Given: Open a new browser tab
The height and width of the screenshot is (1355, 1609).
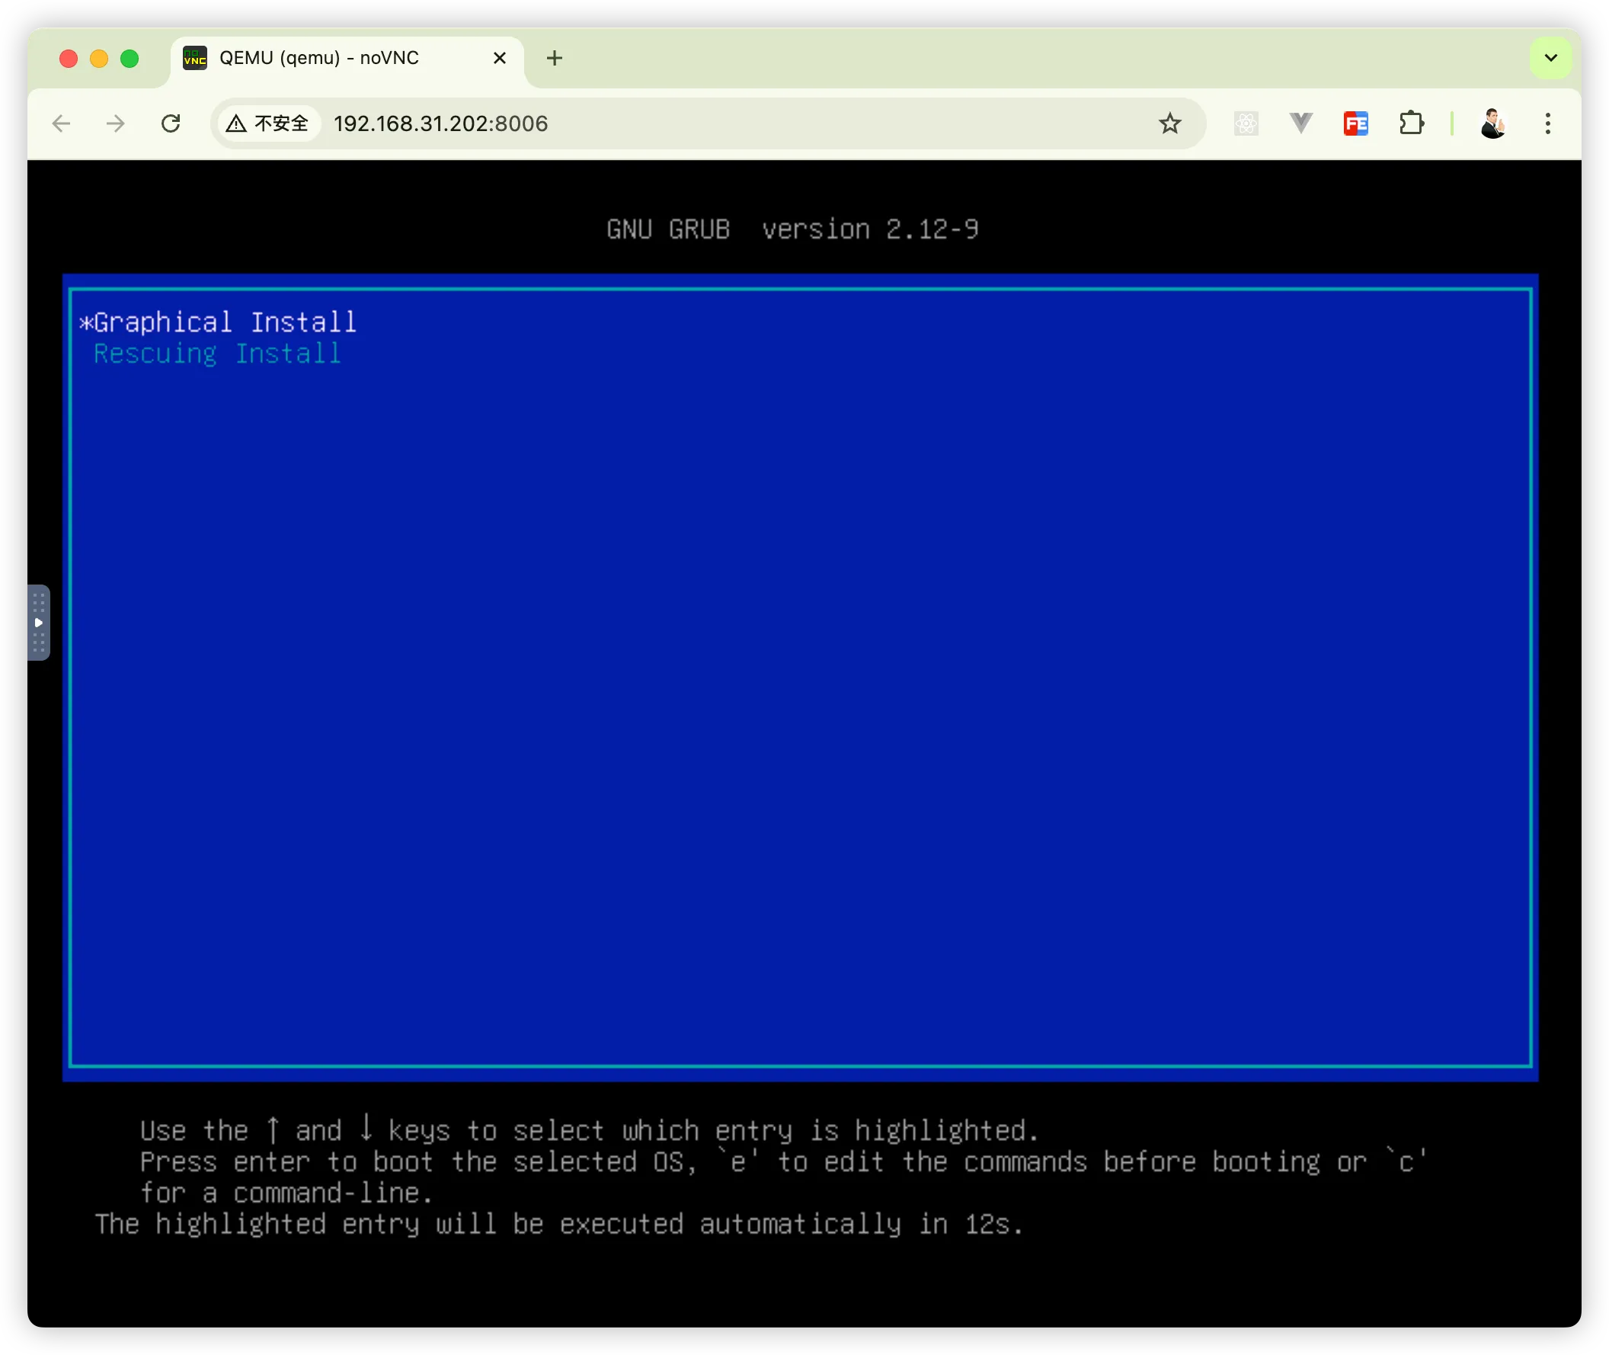Looking at the screenshot, I should click(x=555, y=59).
